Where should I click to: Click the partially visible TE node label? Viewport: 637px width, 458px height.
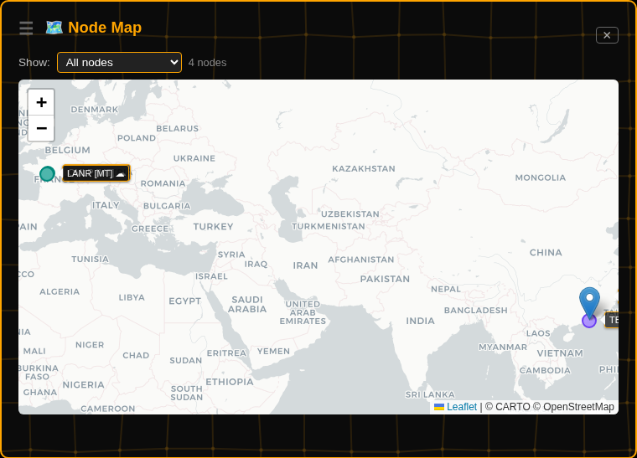(612, 320)
